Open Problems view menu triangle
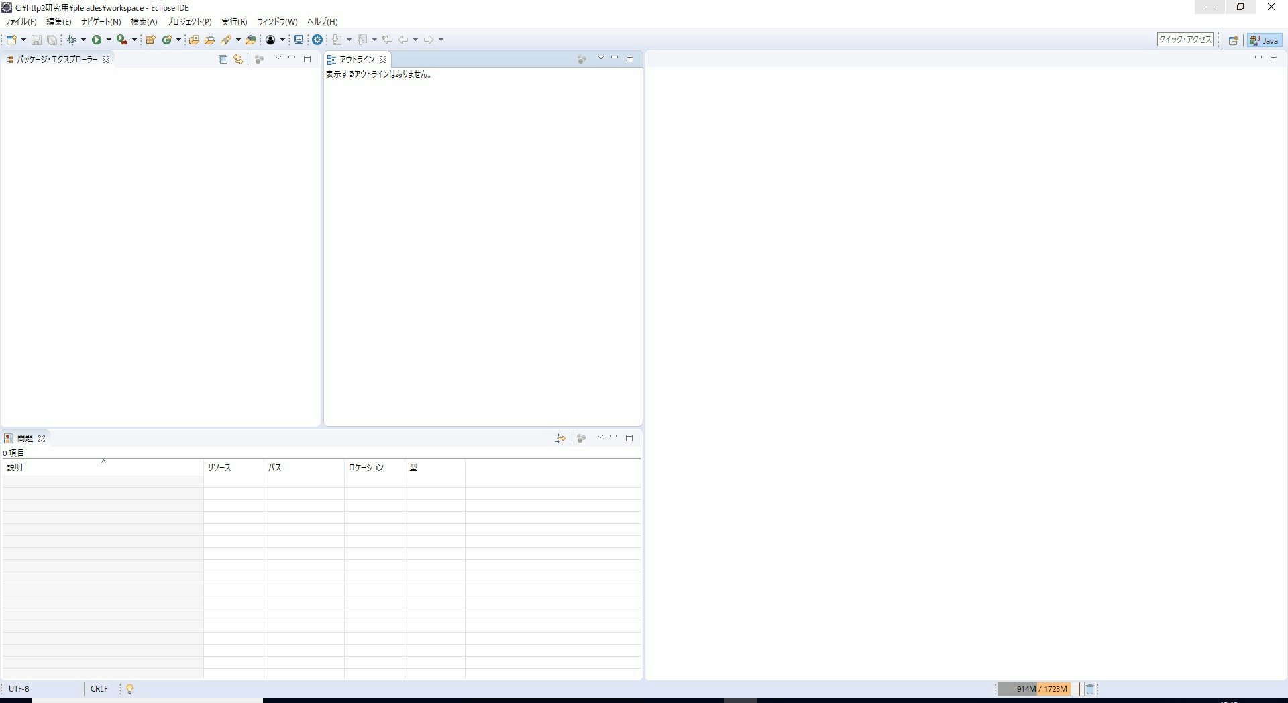Viewport: 1288px width, 703px height. [600, 437]
